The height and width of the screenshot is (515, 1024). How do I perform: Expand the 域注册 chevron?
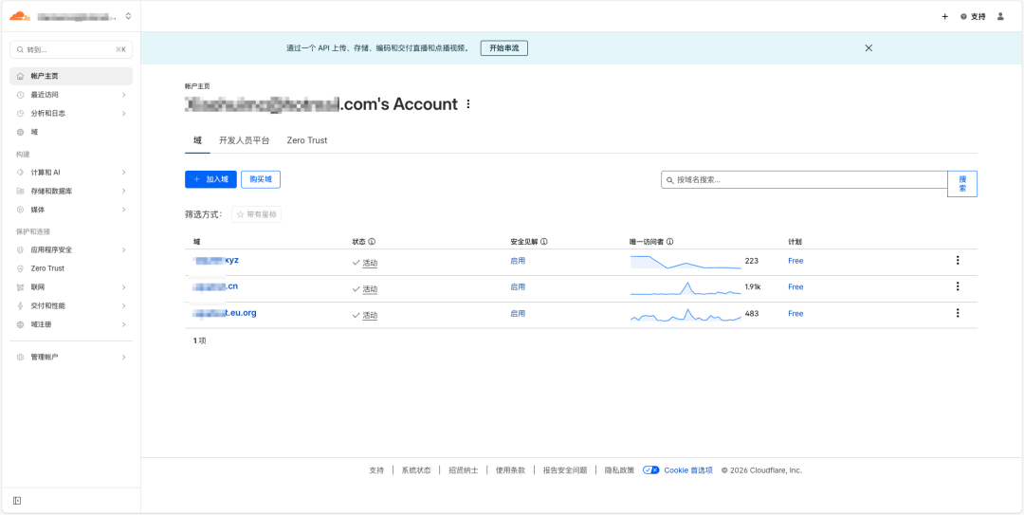[x=123, y=324]
